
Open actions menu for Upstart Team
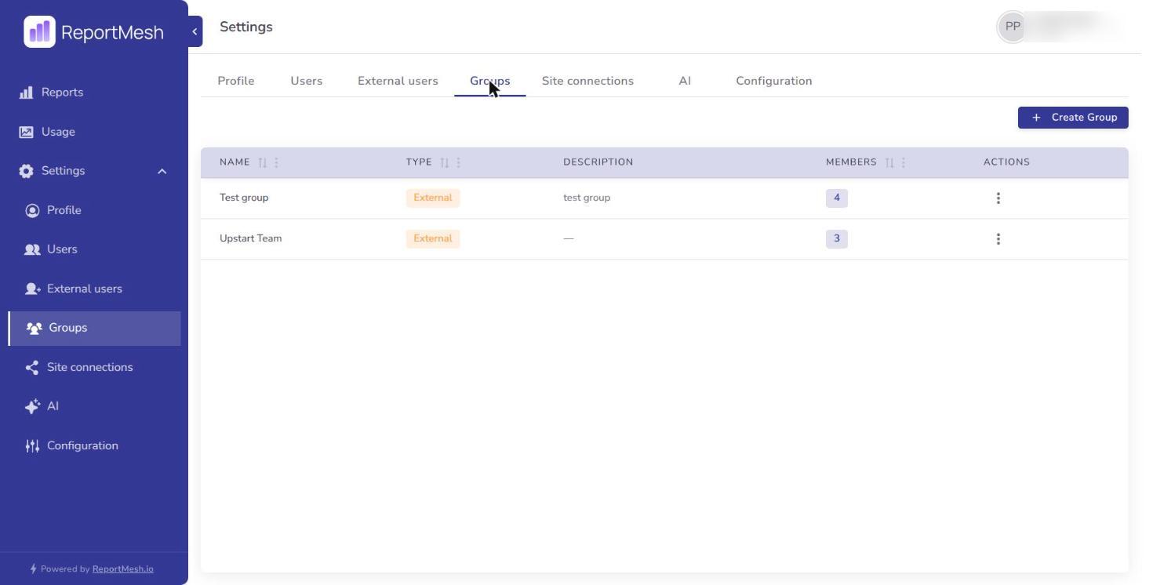998,238
